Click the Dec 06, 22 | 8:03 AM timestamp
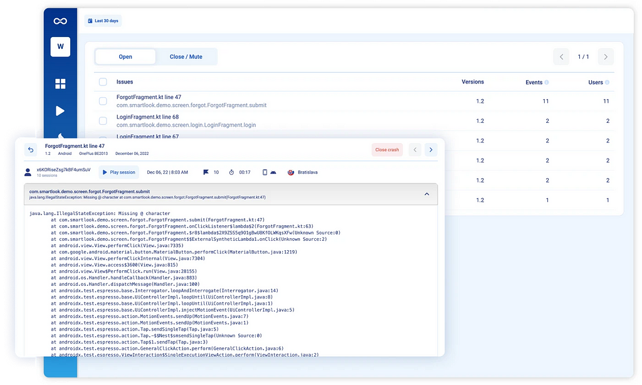Screen dimensions: 642x385 (167, 172)
